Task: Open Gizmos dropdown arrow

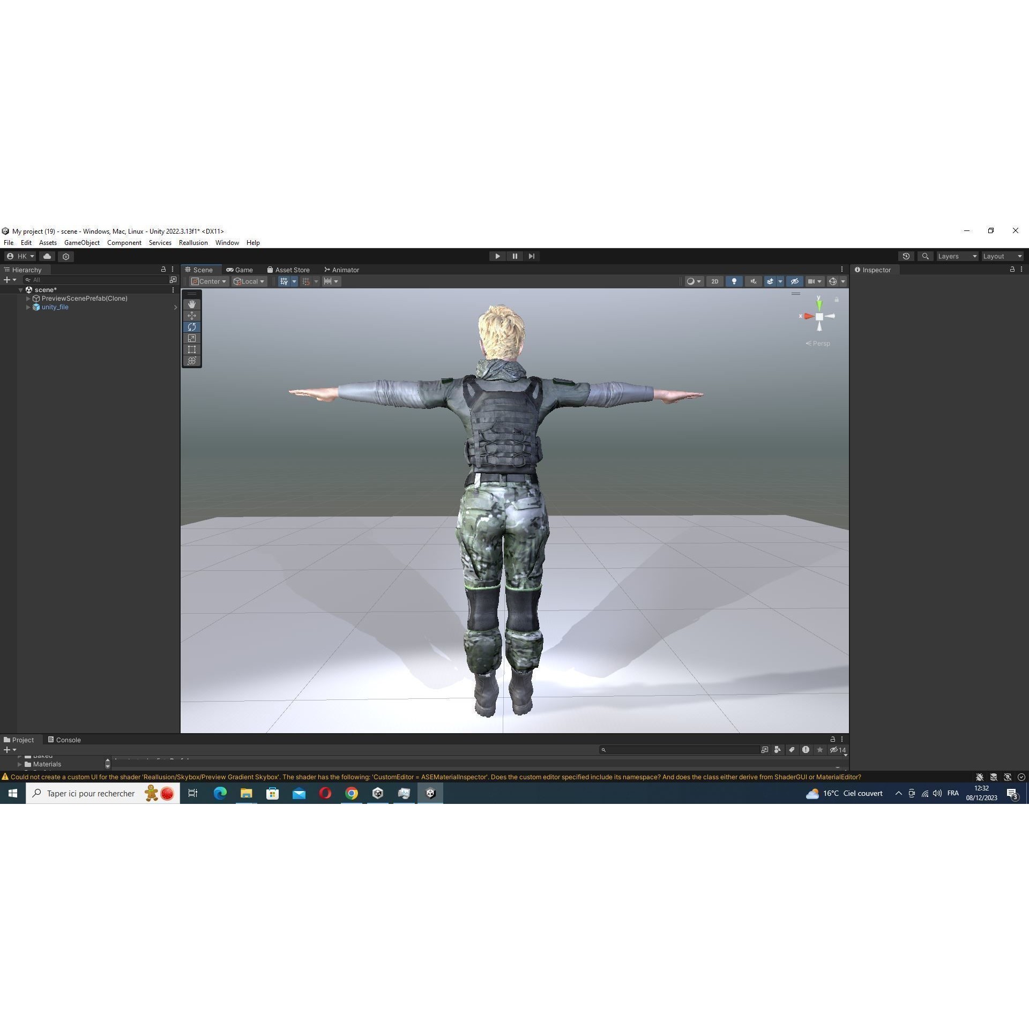Action: tap(843, 281)
